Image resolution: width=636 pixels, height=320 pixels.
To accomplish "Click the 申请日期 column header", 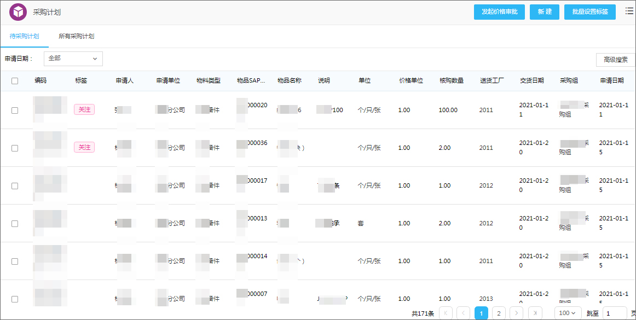I will [612, 81].
